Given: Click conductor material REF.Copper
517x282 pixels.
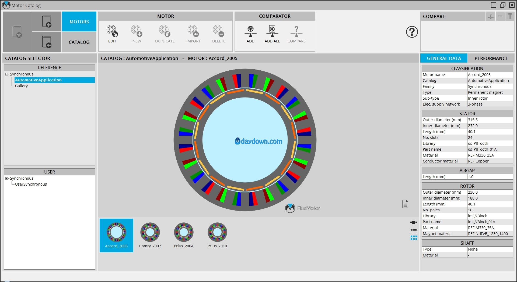Looking at the screenshot, I should 490,161.
